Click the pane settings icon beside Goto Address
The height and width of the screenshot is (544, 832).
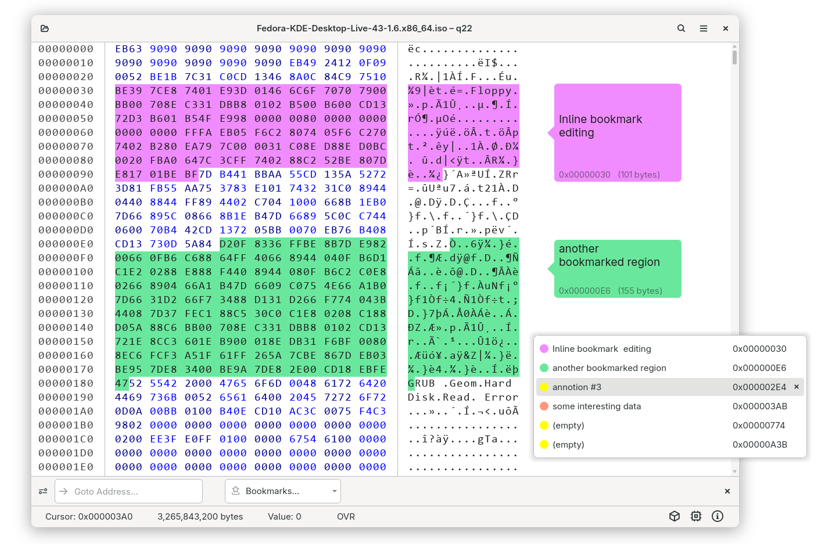click(43, 491)
